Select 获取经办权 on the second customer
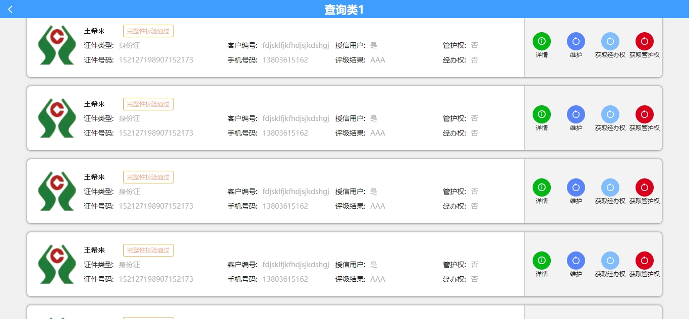This screenshot has height=319, width=689. pos(610,114)
